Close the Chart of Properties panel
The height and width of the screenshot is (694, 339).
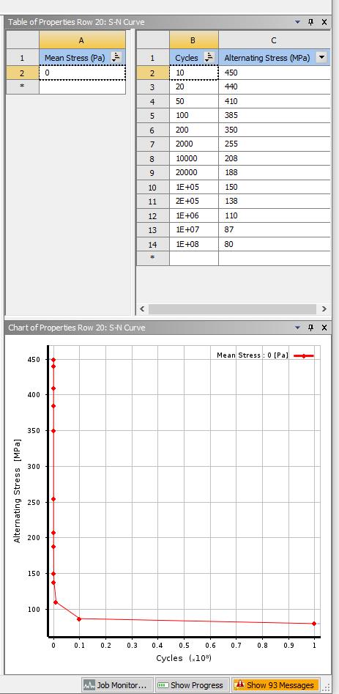pyautogui.click(x=324, y=328)
